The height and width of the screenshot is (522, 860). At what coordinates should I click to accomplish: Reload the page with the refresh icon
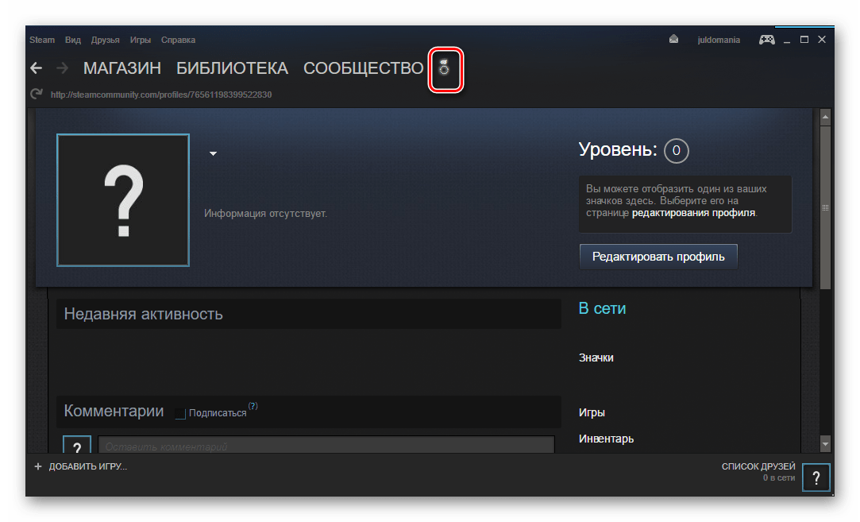point(37,94)
